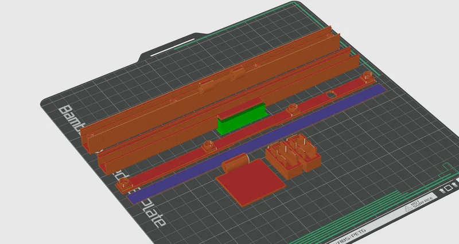The height and width of the screenshot is (244, 459).
Task: Click the red strip with round bosses
Action: click(246, 132)
